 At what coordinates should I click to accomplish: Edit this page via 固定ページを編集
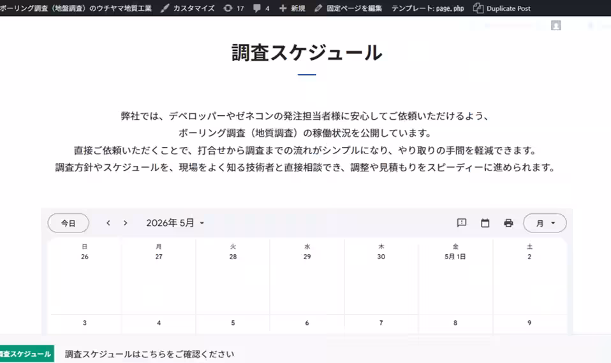348,8
